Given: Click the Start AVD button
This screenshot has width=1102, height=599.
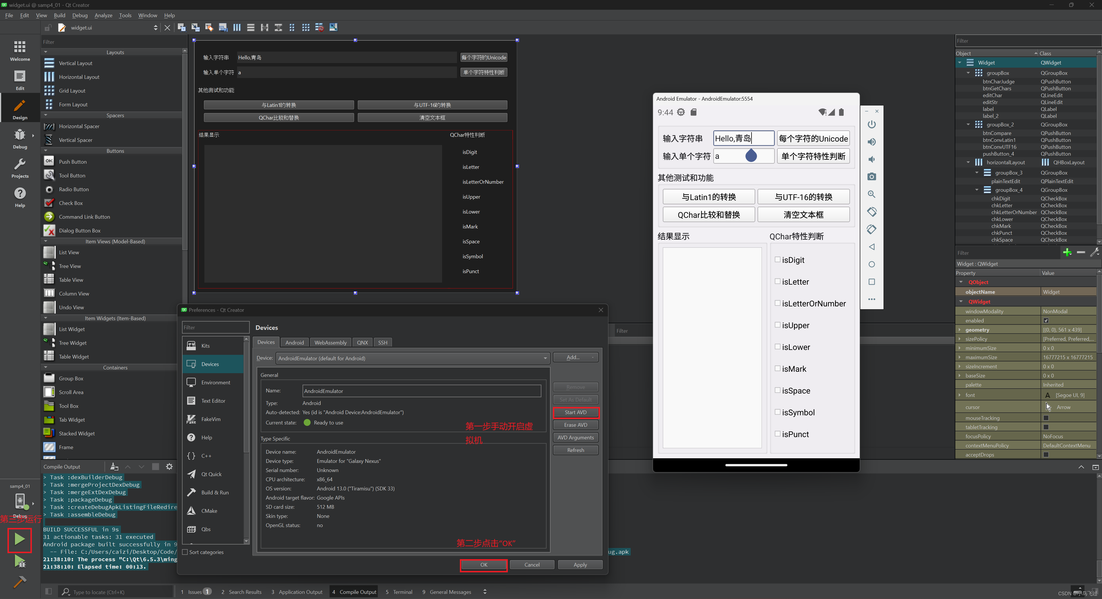Looking at the screenshot, I should pyautogui.click(x=575, y=412).
